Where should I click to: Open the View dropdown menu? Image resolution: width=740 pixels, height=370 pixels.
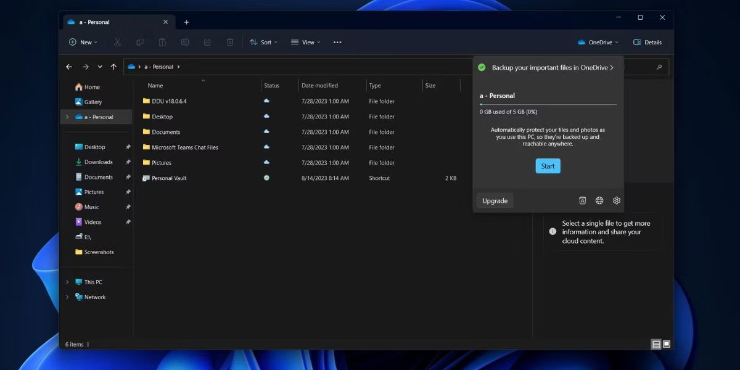306,42
